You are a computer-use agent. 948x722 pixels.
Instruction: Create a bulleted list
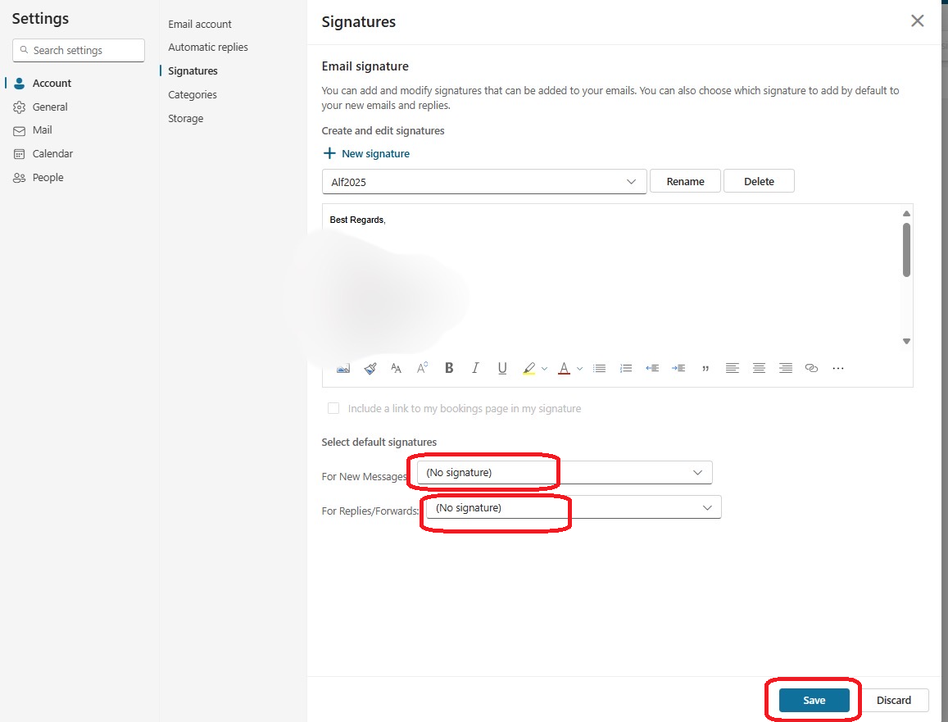(599, 368)
